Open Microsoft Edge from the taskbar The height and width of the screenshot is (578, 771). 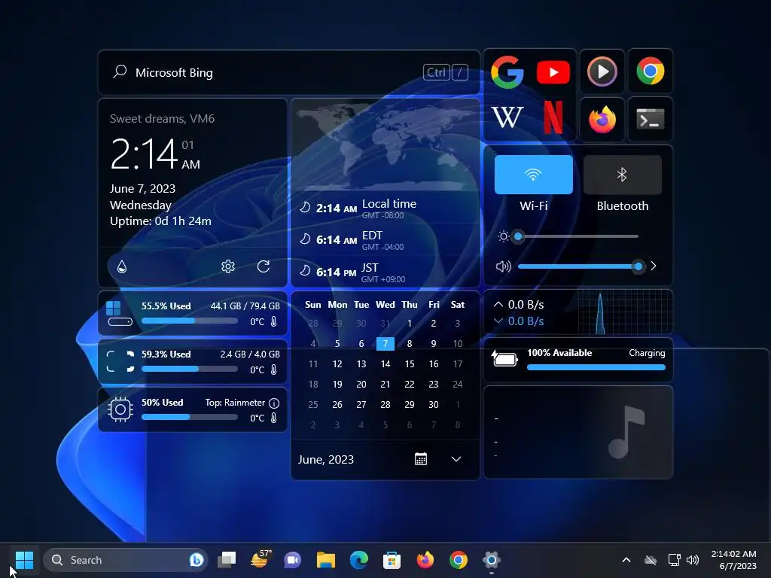[x=359, y=560]
